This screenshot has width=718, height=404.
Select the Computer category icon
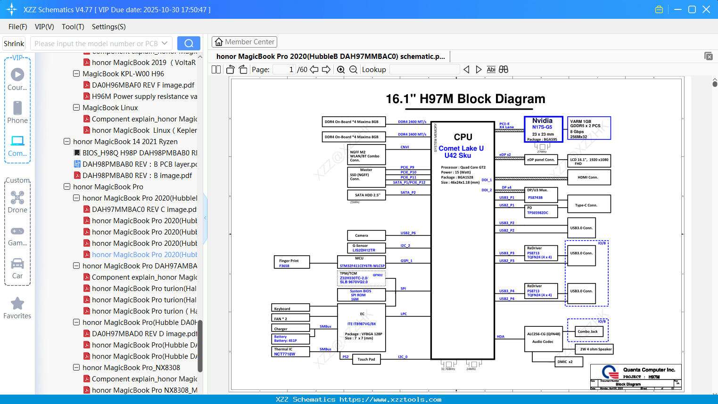point(17,145)
